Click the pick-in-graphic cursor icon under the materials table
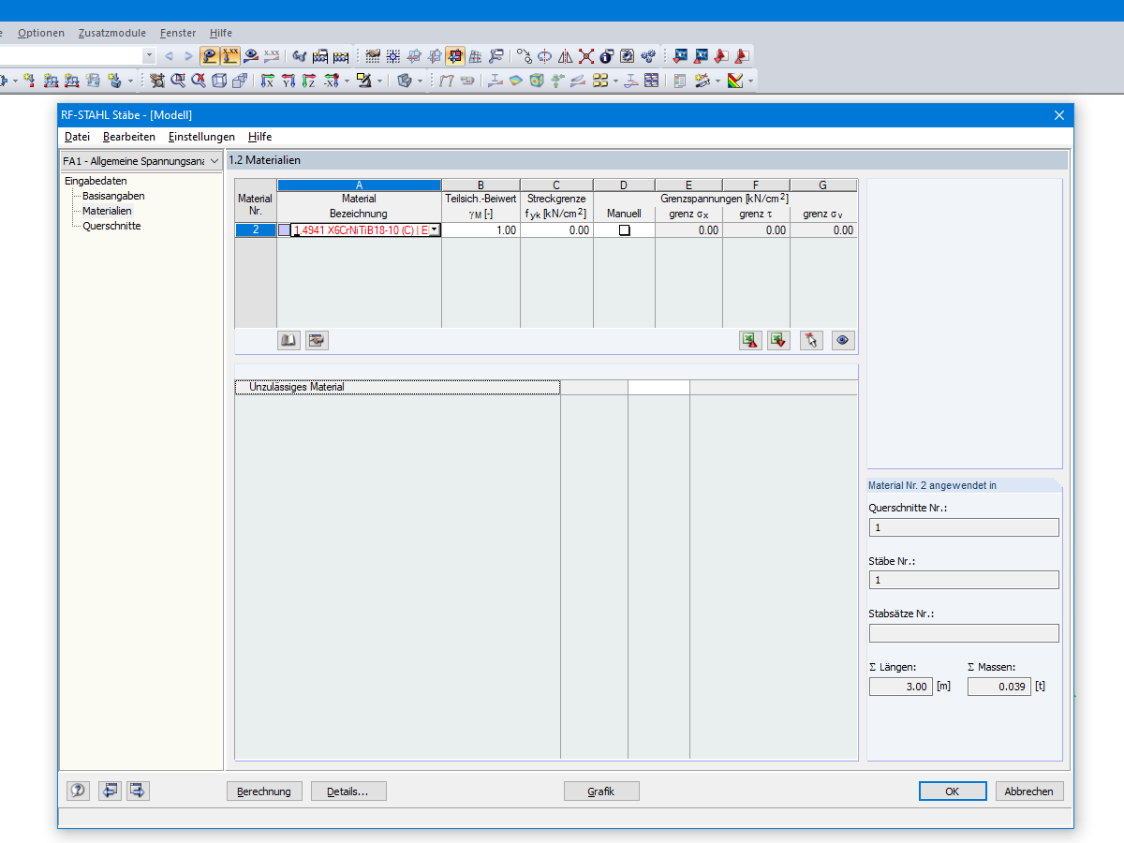Image resolution: width=1124 pixels, height=843 pixels. tap(811, 341)
